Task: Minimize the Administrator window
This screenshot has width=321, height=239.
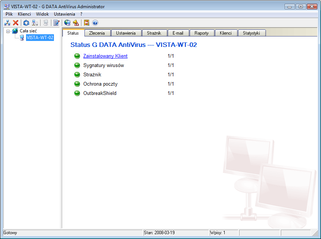Action: coord(289,7)
